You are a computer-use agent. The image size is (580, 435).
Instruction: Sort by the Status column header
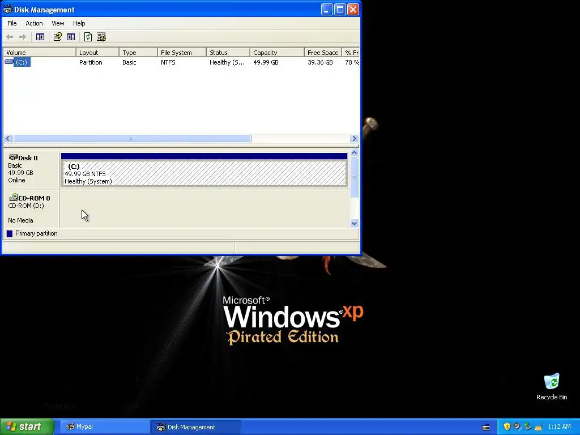[x=228, y=53]
